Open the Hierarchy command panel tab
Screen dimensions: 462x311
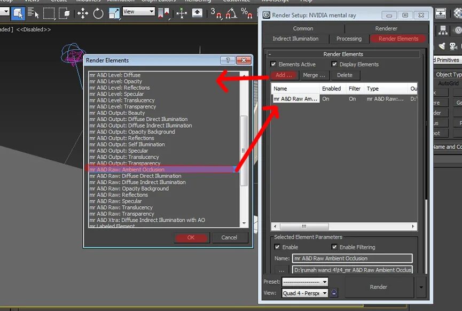443,30
